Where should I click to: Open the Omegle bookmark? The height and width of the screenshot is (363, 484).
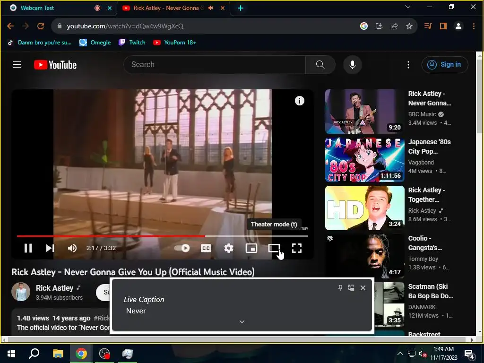[95, 43]
